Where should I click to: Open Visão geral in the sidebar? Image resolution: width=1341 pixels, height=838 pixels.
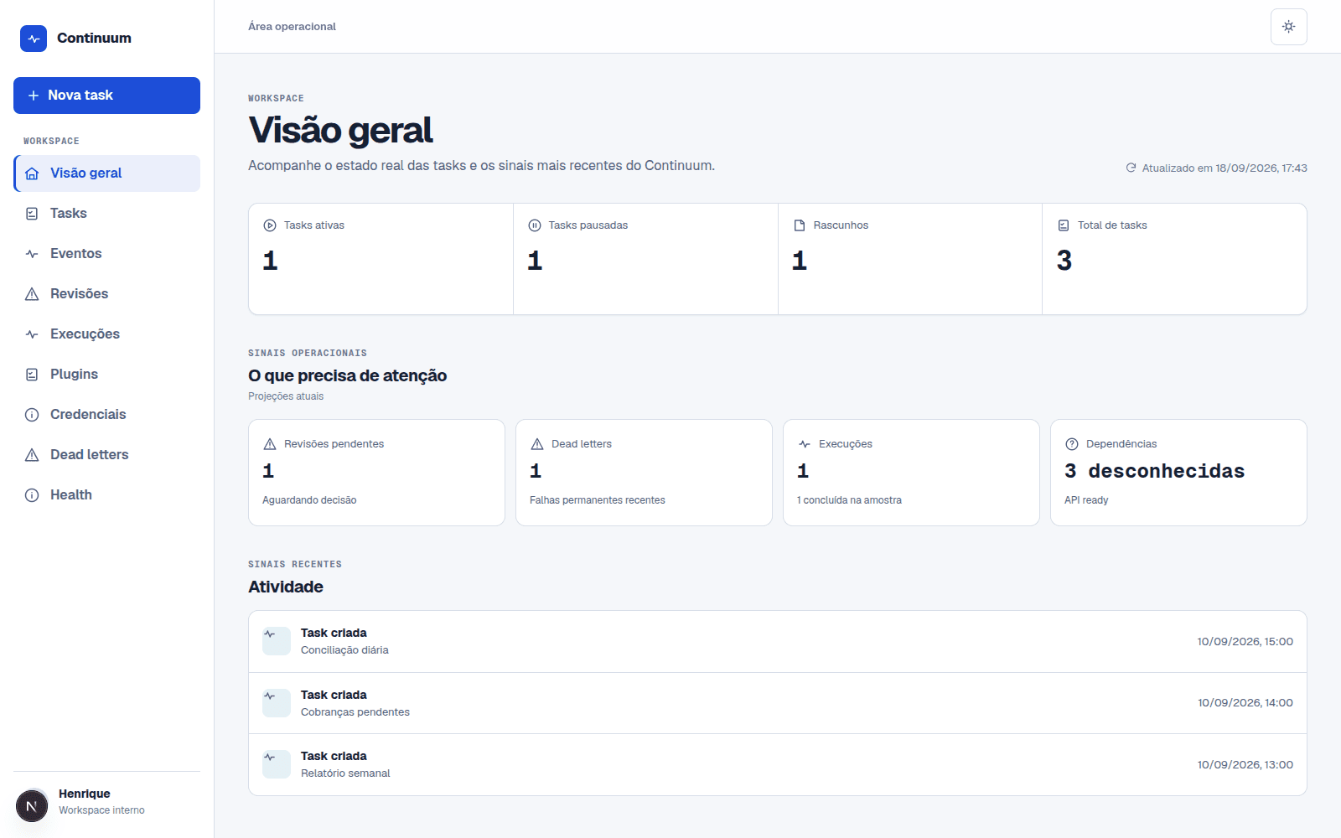tap(106, 173)
